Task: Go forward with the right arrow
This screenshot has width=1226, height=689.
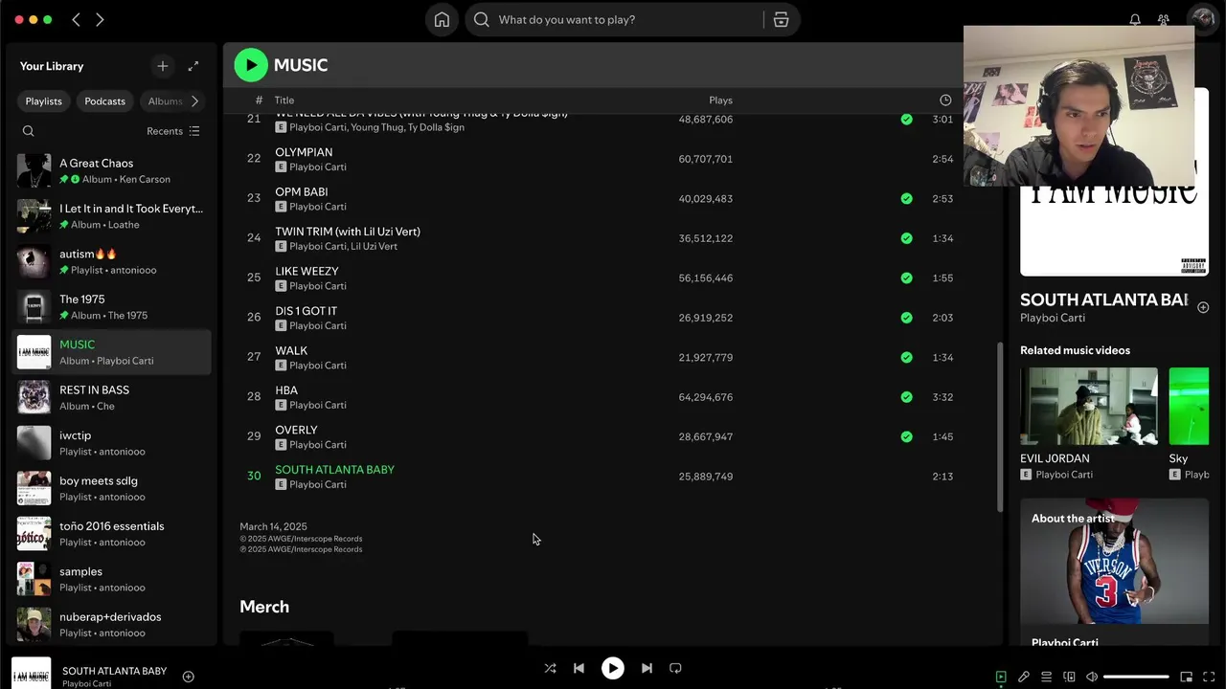Action: tap(100, 19)
